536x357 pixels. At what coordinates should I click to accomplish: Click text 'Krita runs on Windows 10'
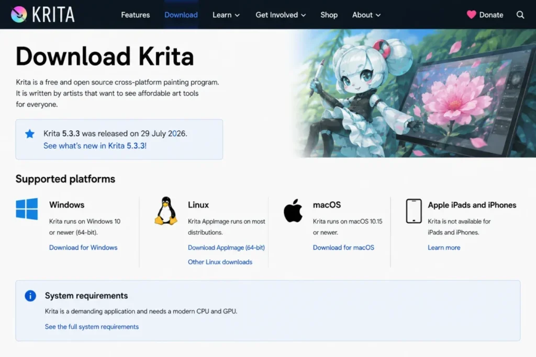[85, 221]
